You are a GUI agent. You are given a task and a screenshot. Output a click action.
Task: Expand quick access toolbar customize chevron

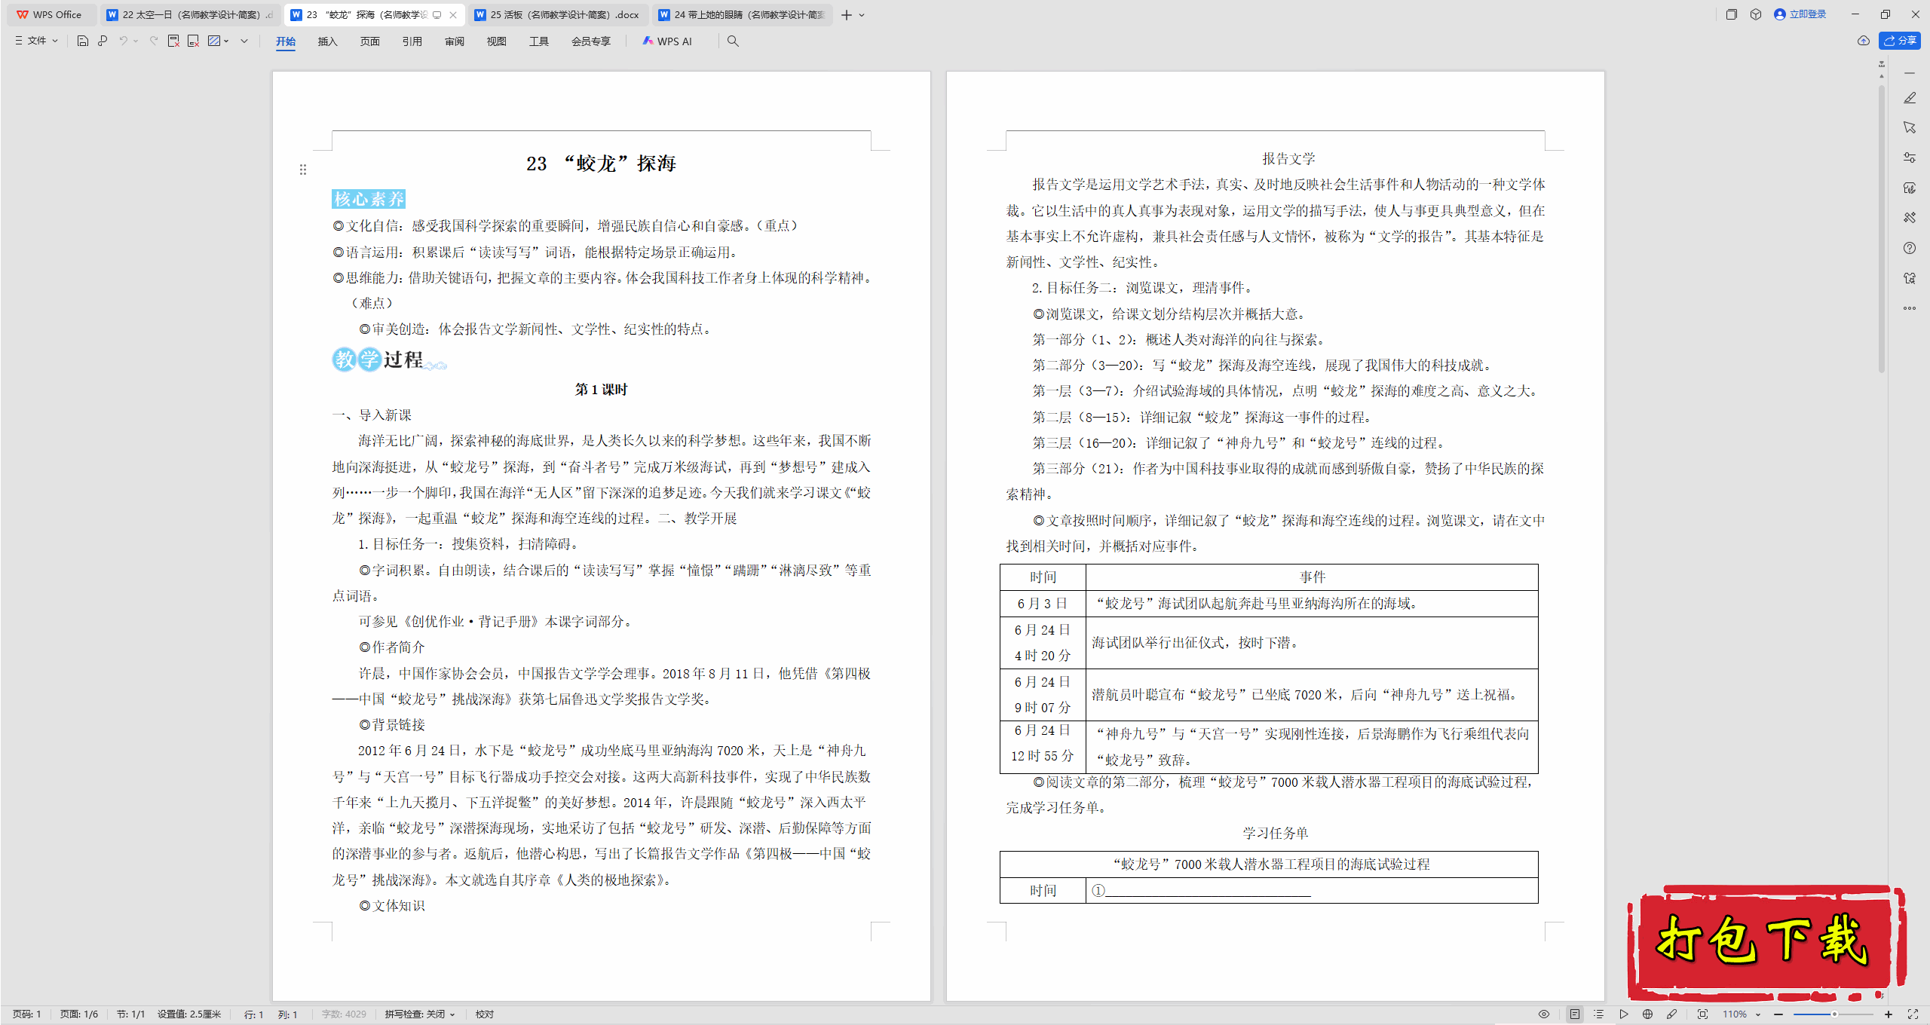[244, 41]
